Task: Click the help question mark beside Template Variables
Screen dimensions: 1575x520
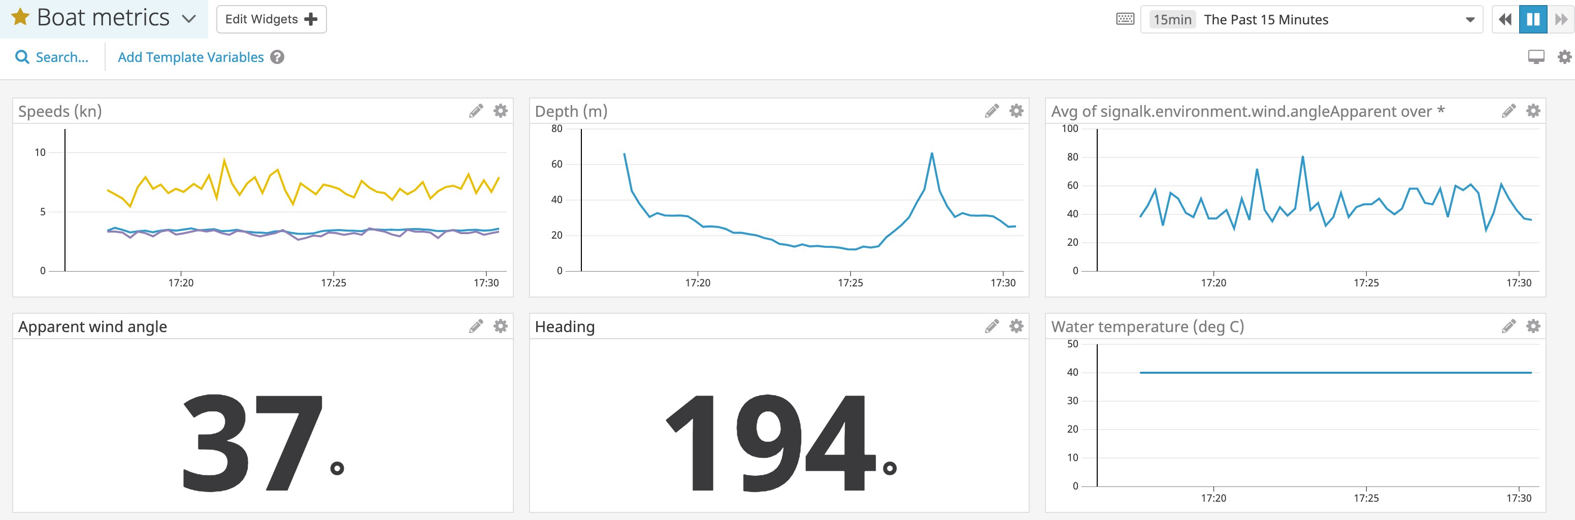Action: 277,57
